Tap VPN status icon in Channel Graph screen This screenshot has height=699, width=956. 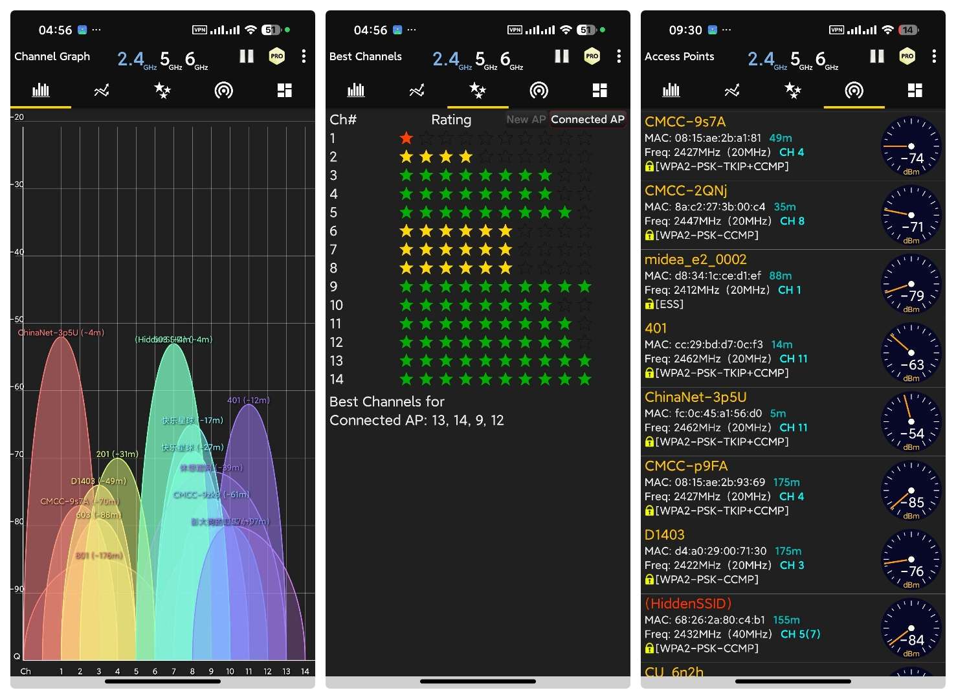(x=199, y=30)
